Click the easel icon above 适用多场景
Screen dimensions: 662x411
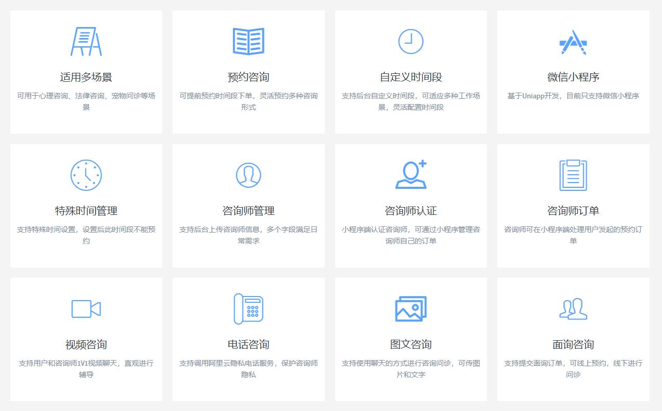click(86, 42)
